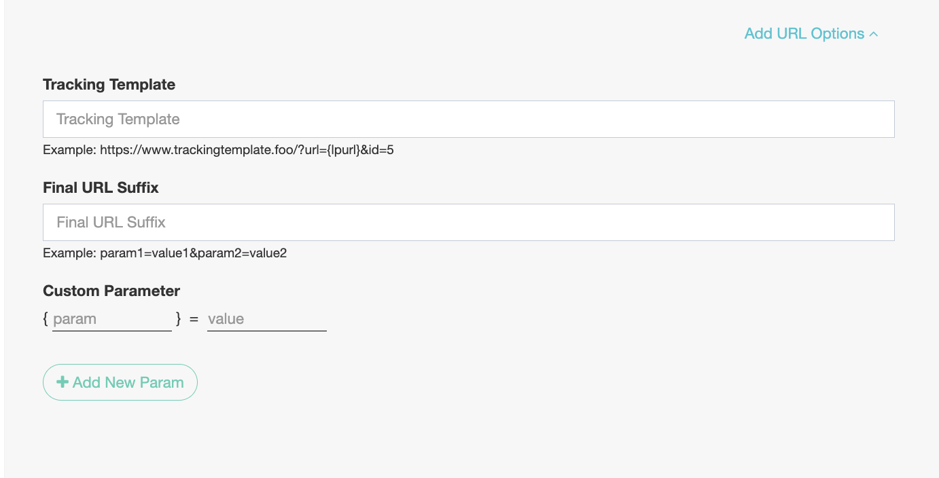939x478 pixels.
Task: Collapse the Add URL Options section
Action: (811, 34)
